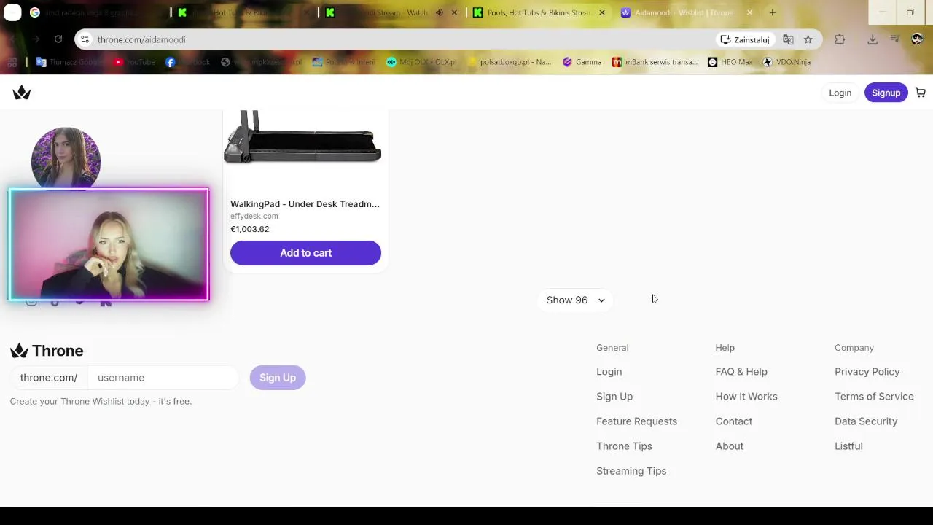The height and width of the screenshot is (525, 933).
Task: Mute the Stream - Watch tab speaker icon
Action: pyautogui.click(x=440, y=12)
